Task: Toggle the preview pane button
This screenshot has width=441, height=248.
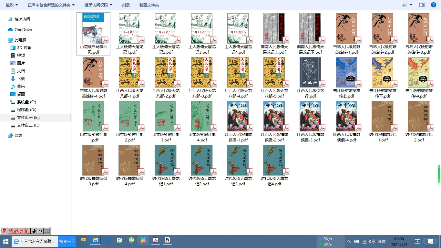Action: [x=422, y=5]
